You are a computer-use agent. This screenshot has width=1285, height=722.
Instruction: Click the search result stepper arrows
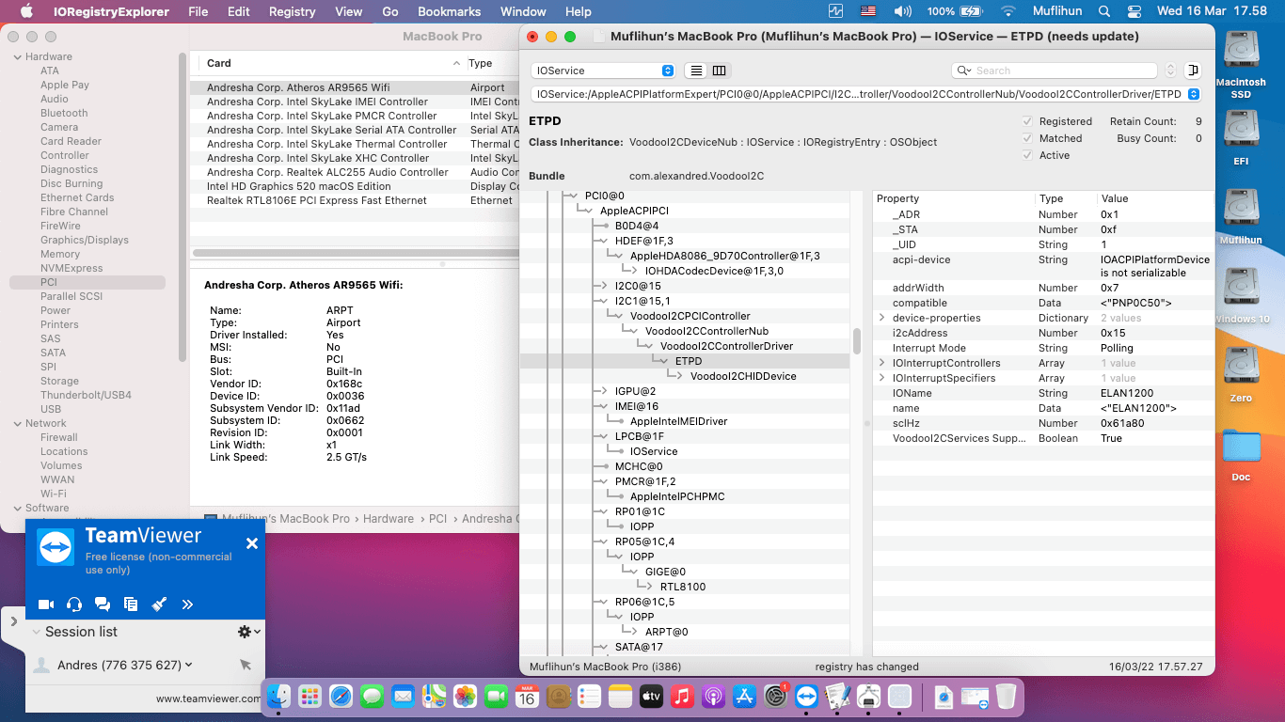[x=1170, y=71]
